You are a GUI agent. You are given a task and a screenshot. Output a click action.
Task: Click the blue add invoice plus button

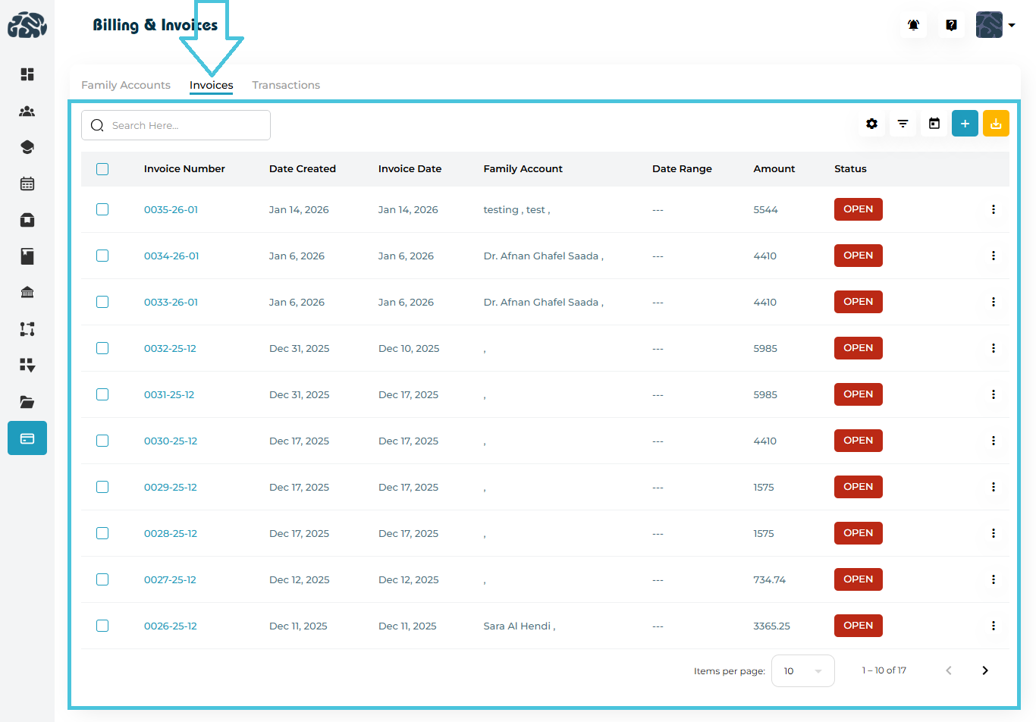(x=965, y=124)
